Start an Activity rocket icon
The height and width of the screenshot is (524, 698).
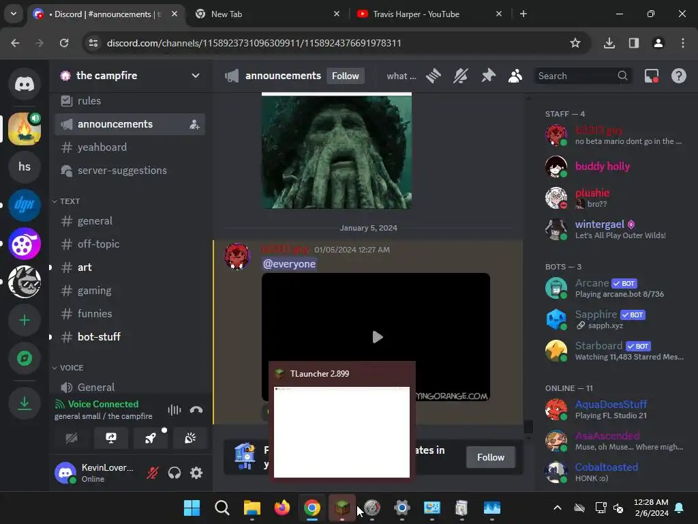151,438
